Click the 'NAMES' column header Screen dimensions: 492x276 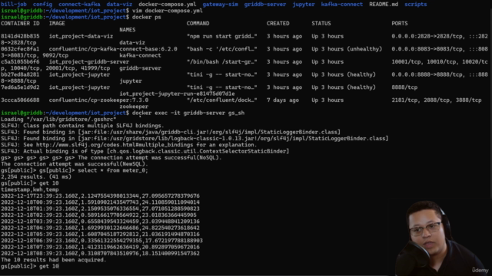pyautogui.click(x=128, y=30)
